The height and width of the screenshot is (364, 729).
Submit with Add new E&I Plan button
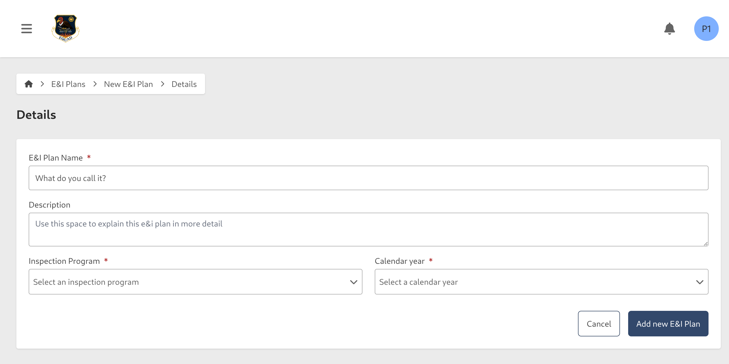668,324
